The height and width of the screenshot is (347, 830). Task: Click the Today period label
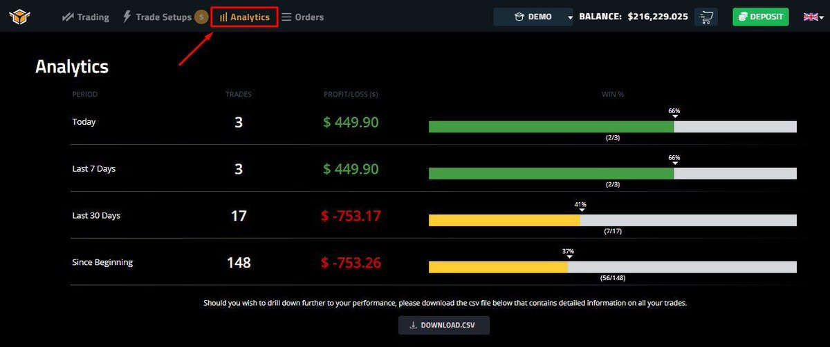click(x=84, y=122)
